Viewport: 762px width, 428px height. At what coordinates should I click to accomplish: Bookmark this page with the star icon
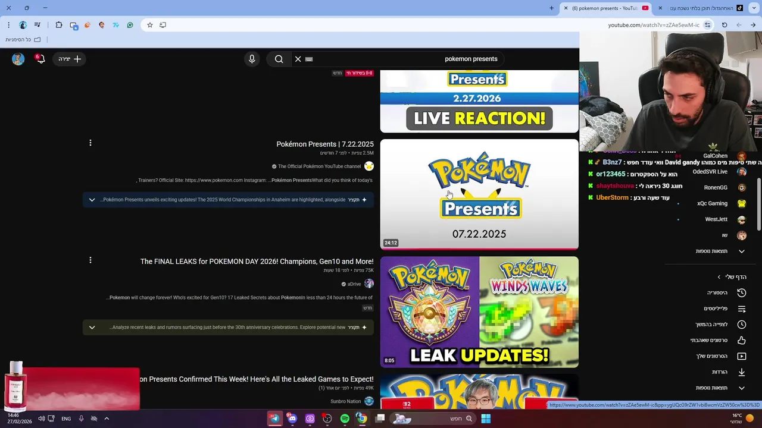click(150, 25)
